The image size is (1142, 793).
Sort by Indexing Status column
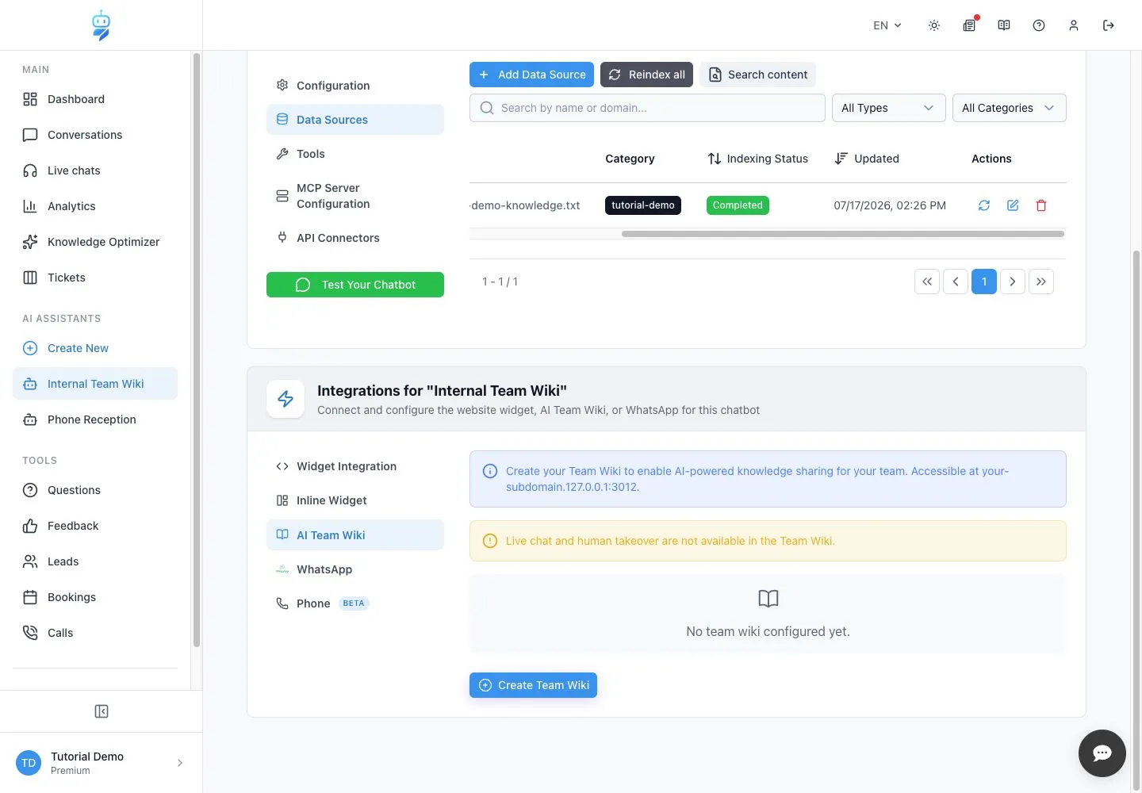pyautogui.click(x=757, y=159)
